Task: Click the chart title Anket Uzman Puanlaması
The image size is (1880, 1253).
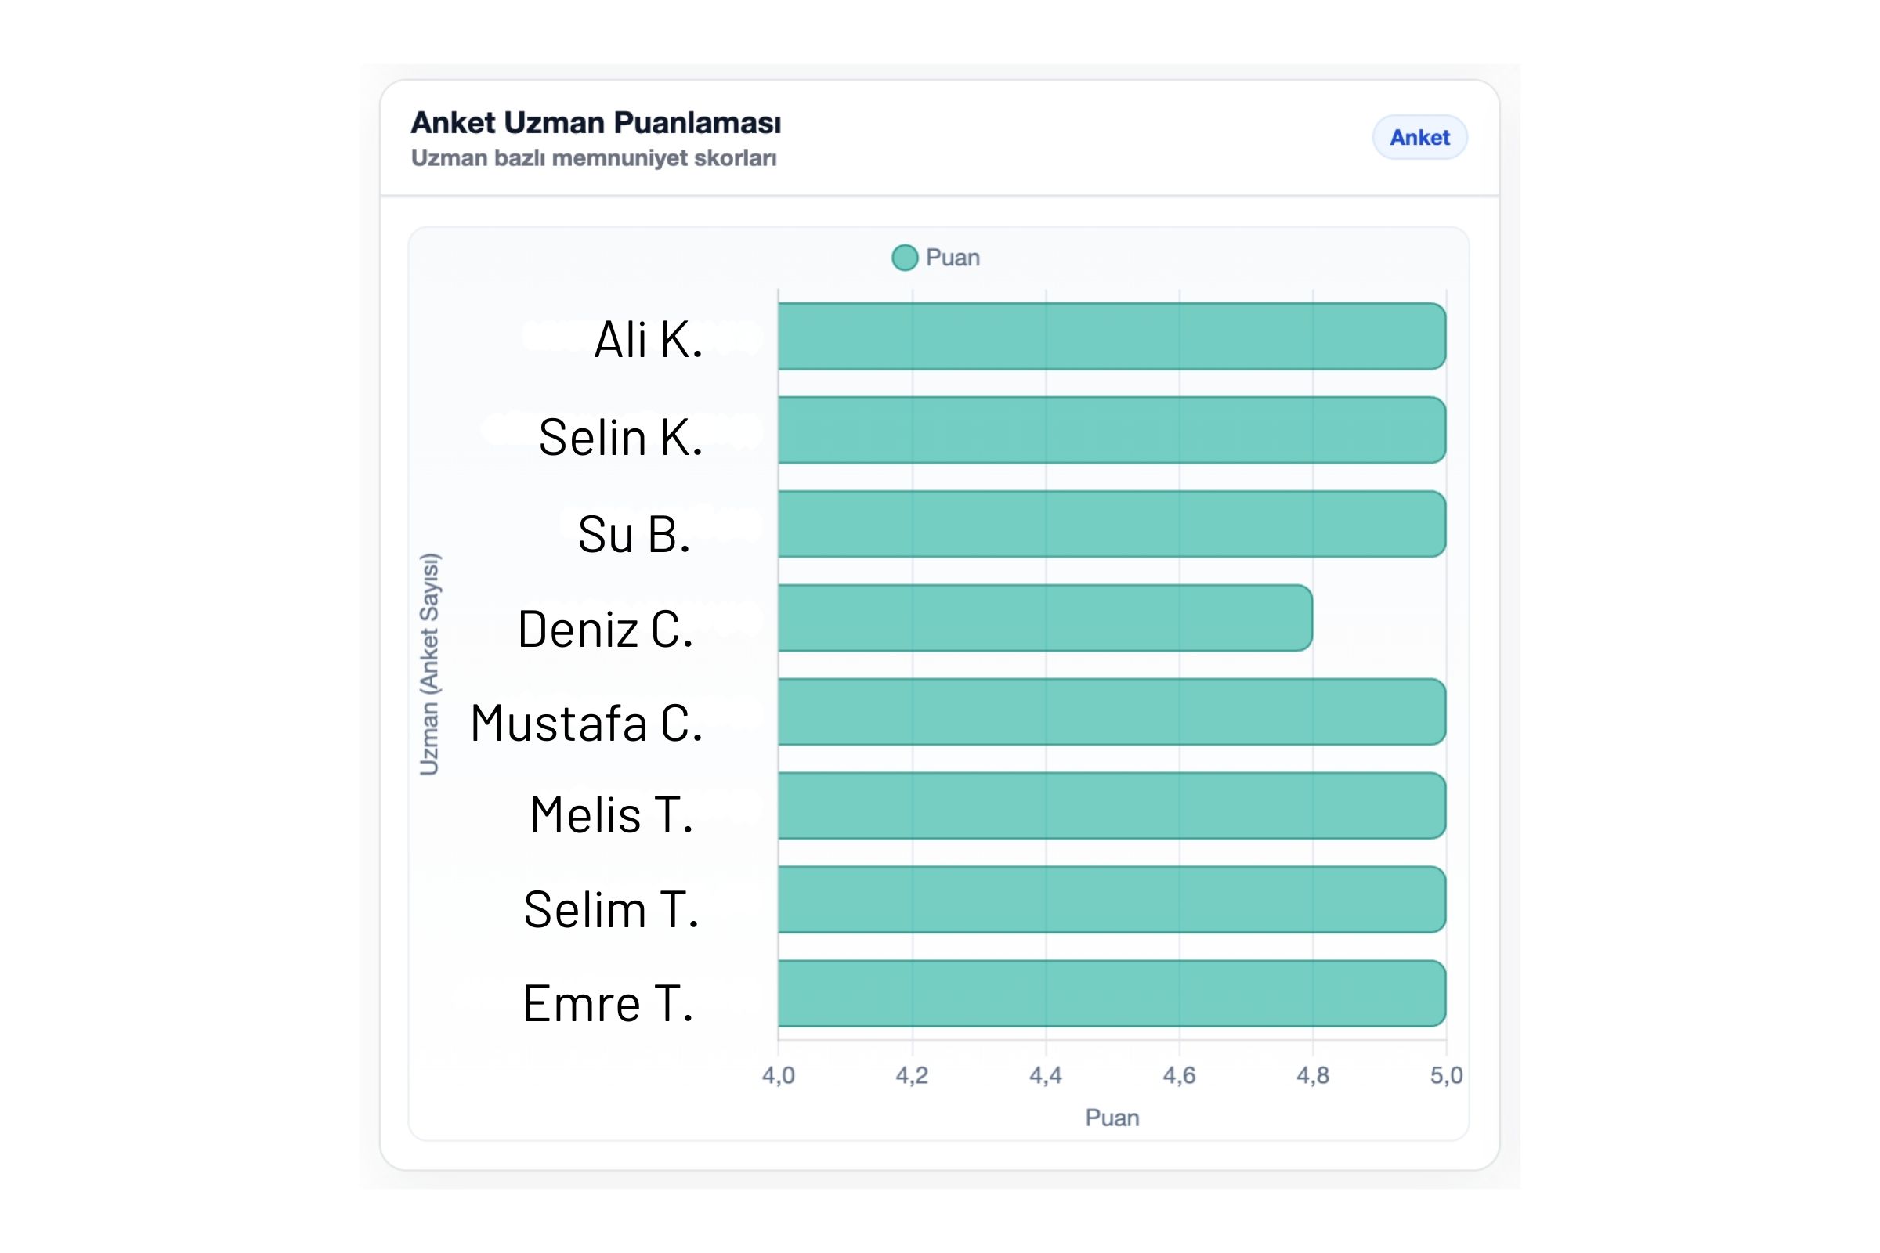Action: click(598, 121)
